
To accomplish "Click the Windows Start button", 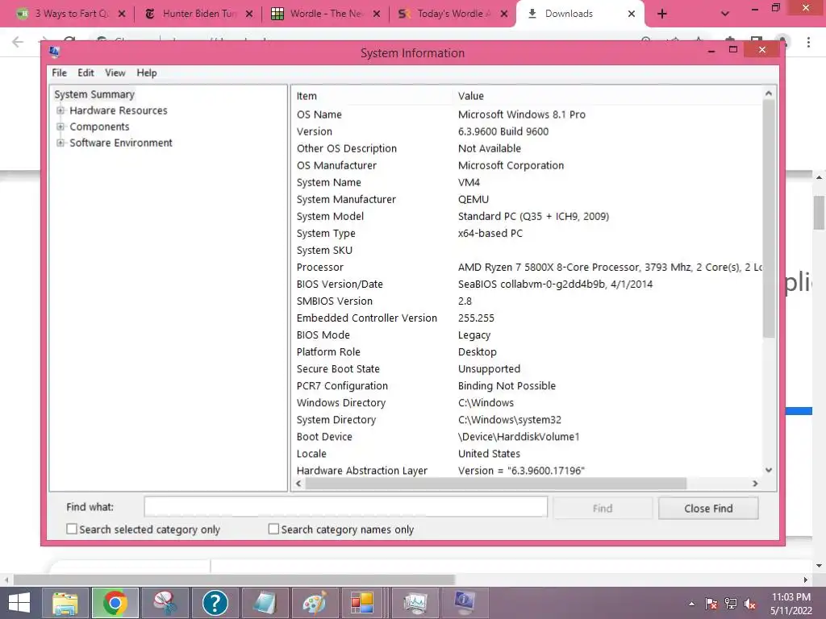I will [x=19, y=603].
